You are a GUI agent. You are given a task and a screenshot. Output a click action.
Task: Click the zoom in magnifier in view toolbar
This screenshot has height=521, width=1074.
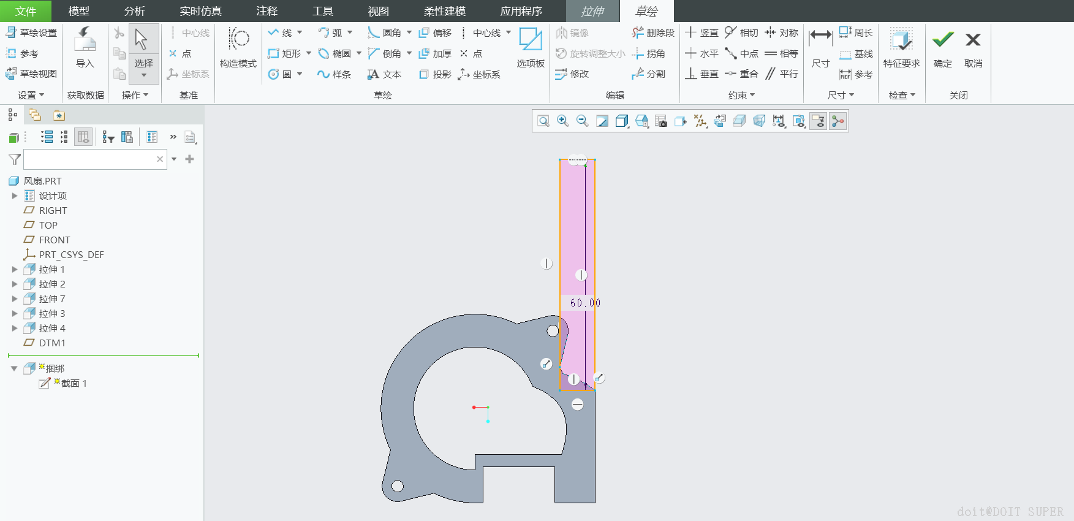(562, 121)
